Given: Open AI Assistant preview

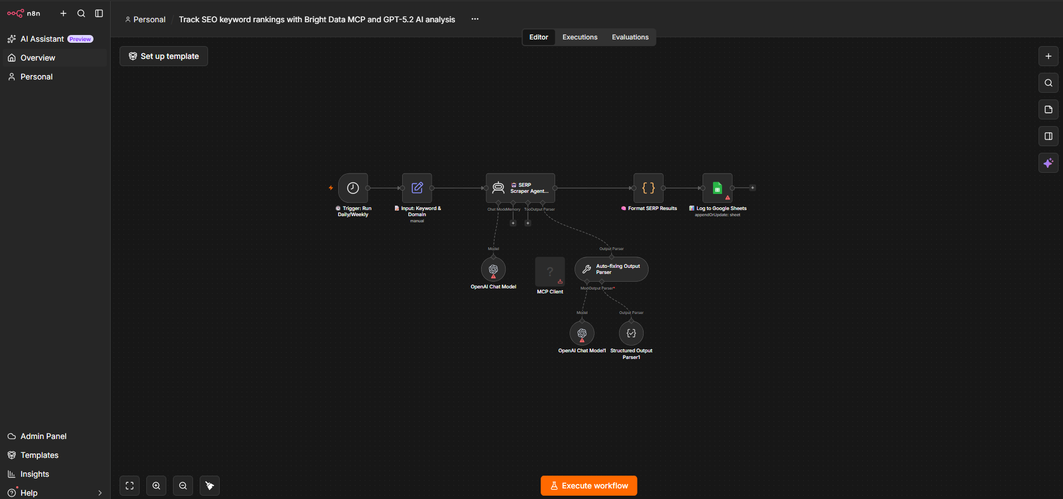Looking at the screenshot, I should [55, 39].
